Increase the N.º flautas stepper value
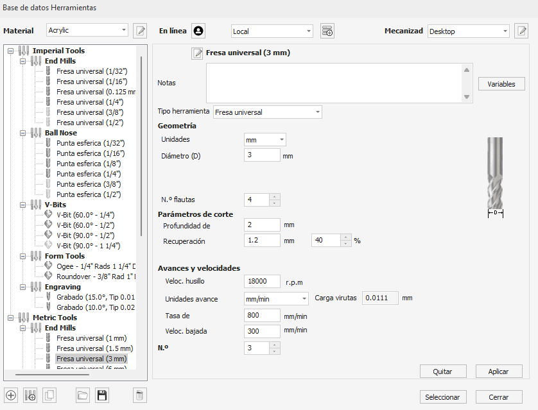538x410 pixels. 275,197
